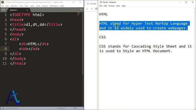Open the File menu in Sublime Text
The width and height of the screenshot is (196, 110).
click(2, 6)
